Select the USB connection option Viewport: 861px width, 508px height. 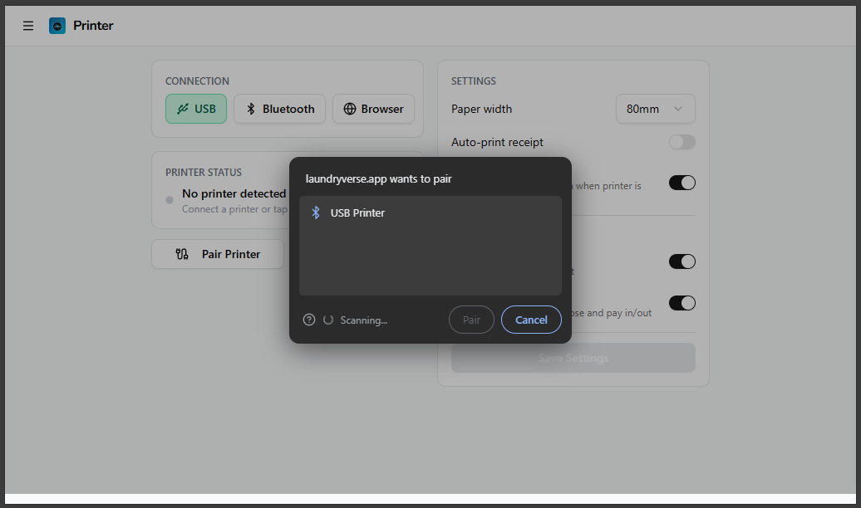pos(196,109)
